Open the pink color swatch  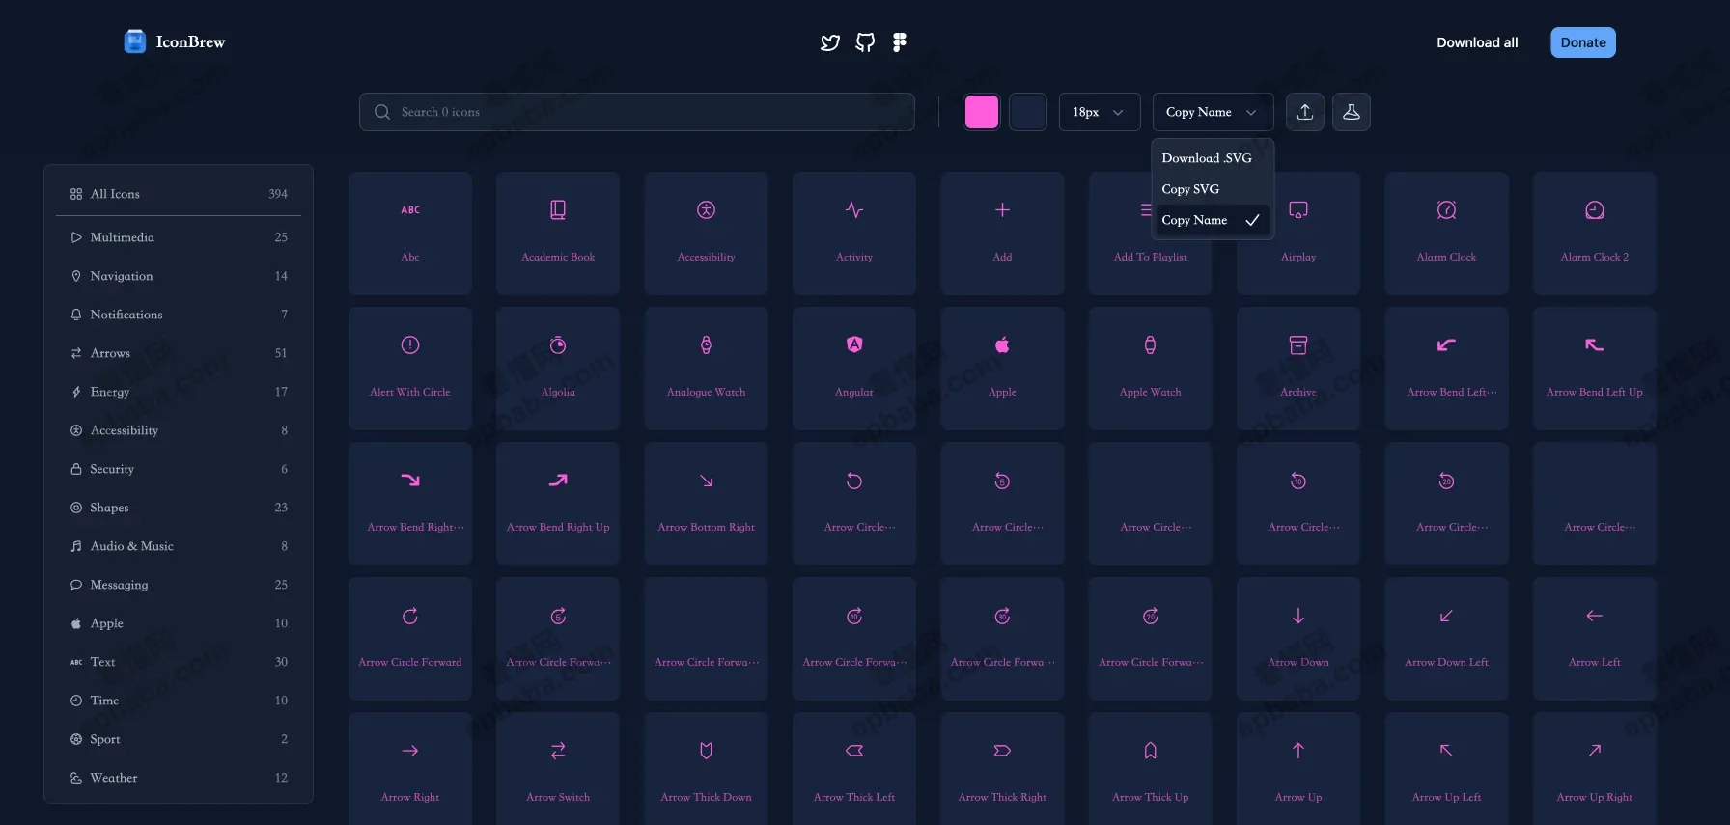point(981,112)
